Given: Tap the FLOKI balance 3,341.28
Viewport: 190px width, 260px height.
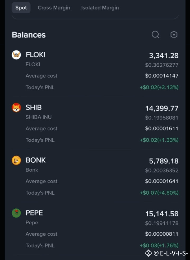Looking at the screenshot, I should [164, 56].
